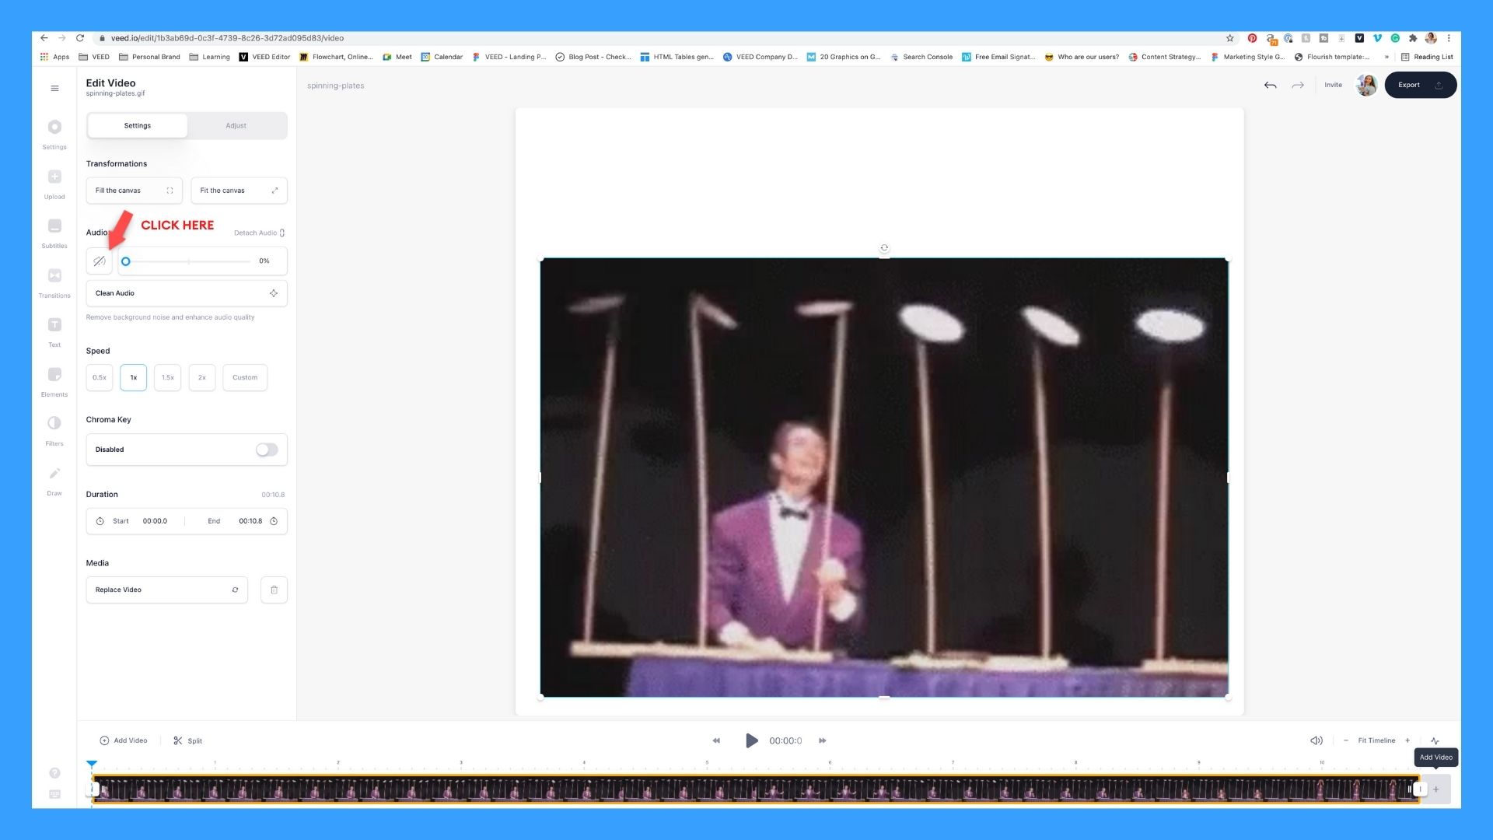Click the mute audio icon button
This screenshot has height=840, width=1493.
pyautogui.click(x=100, y=261)
